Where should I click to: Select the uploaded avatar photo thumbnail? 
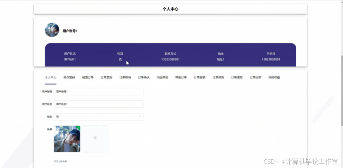click(x=67, y=139)
